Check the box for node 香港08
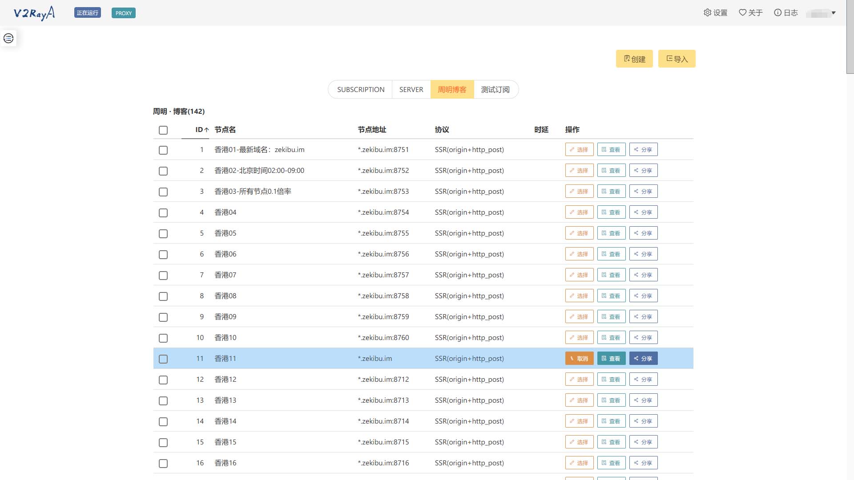The height and width of the screenshot is (480, 854). pyautogui.click(x=163, y=296)
